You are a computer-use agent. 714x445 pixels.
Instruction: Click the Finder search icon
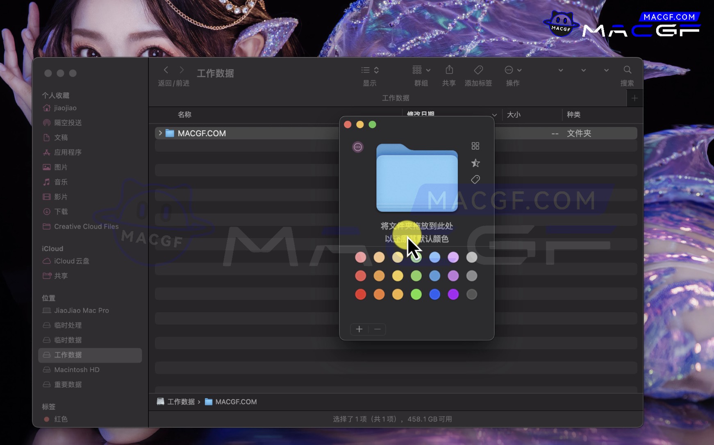pyautogui.click(x=627, y=70)
